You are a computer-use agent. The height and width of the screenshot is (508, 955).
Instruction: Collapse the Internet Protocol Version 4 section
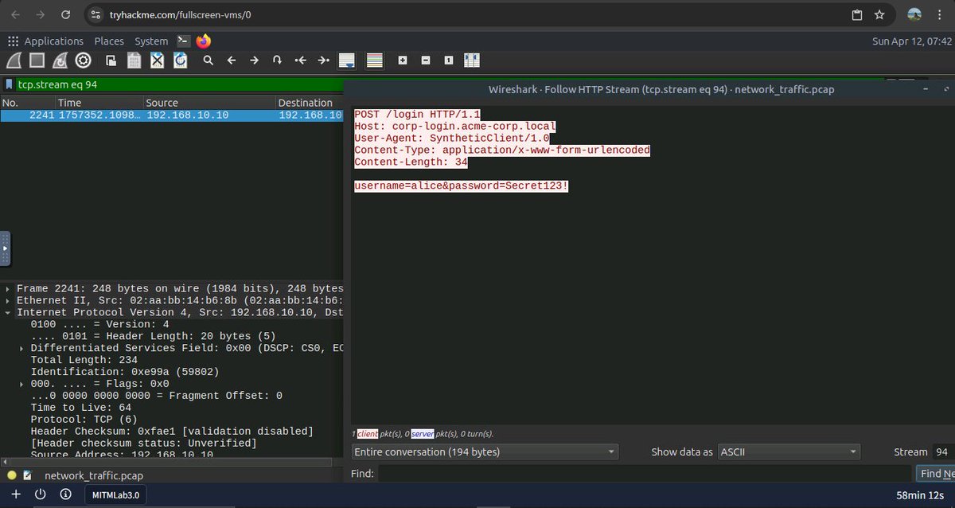coord(8,312)
